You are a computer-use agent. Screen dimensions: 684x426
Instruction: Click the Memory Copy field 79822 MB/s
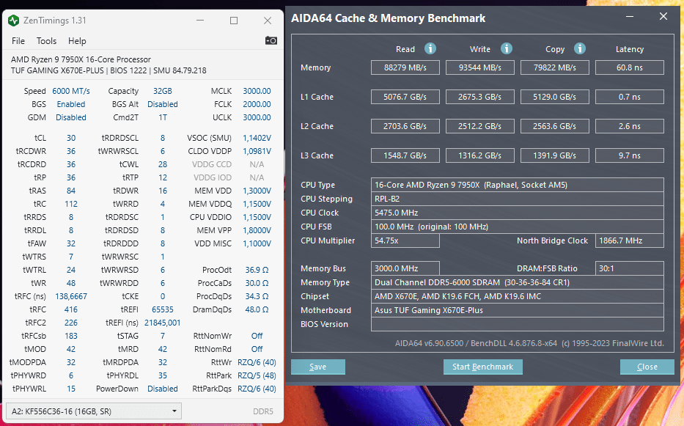554,67
